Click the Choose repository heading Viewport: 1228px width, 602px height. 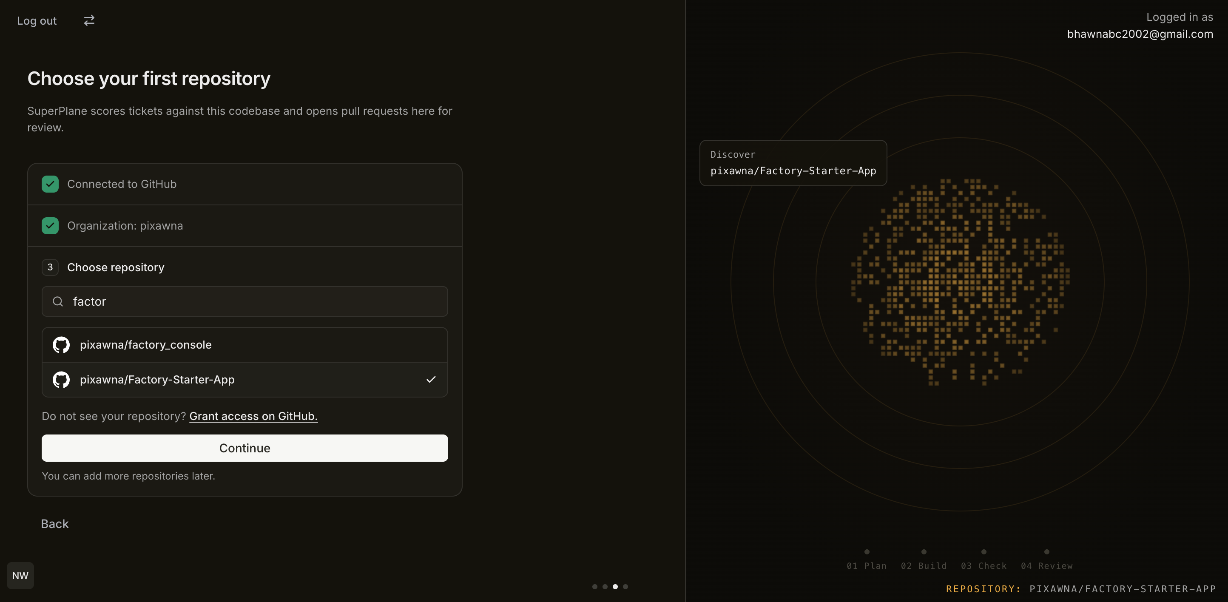116,267
